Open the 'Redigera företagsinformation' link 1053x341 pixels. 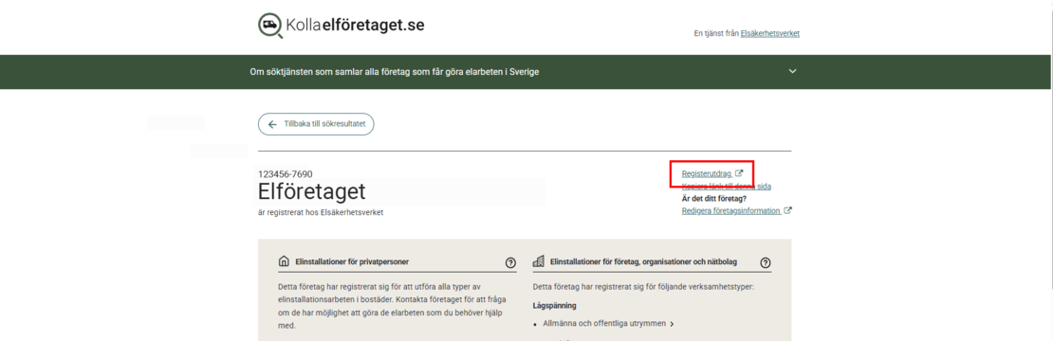tap(736, 211)
